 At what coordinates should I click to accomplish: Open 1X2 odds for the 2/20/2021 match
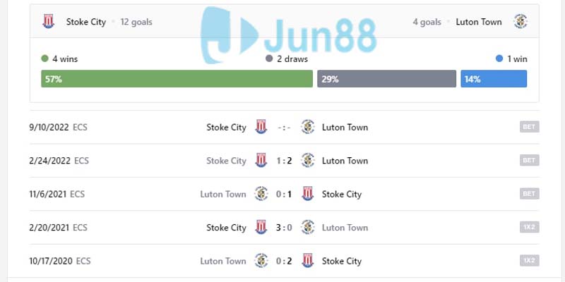tap(529, 228)
